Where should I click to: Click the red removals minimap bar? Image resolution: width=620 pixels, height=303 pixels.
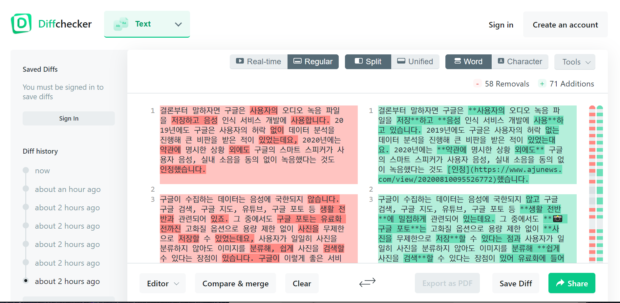click(x=592, y=183)
